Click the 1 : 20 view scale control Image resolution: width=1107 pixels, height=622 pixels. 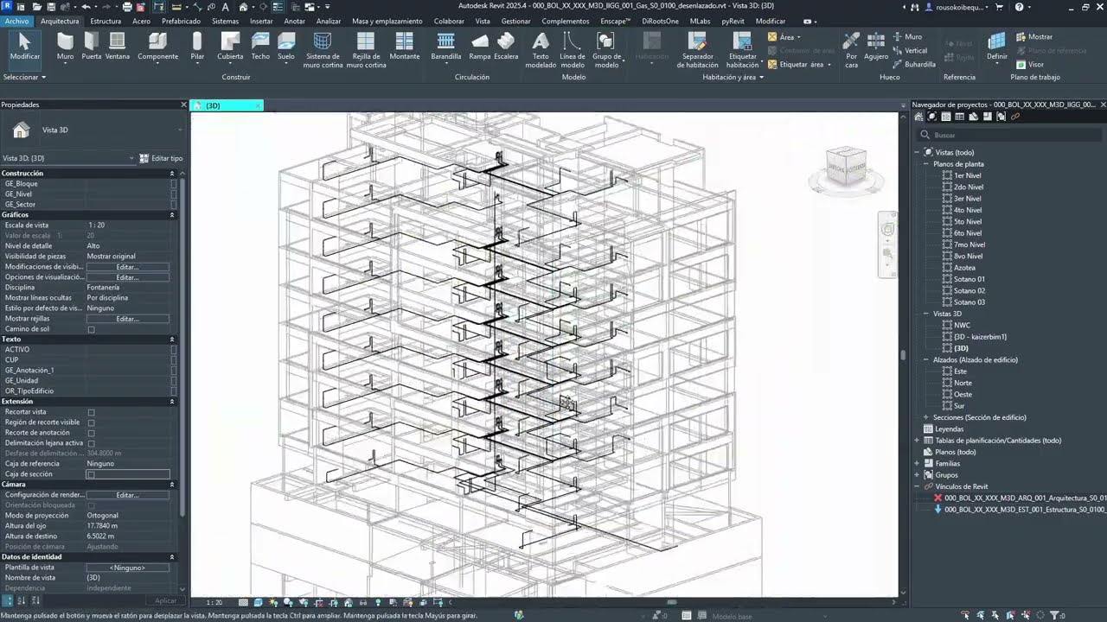pyautogui.click(x=214, y=602)
